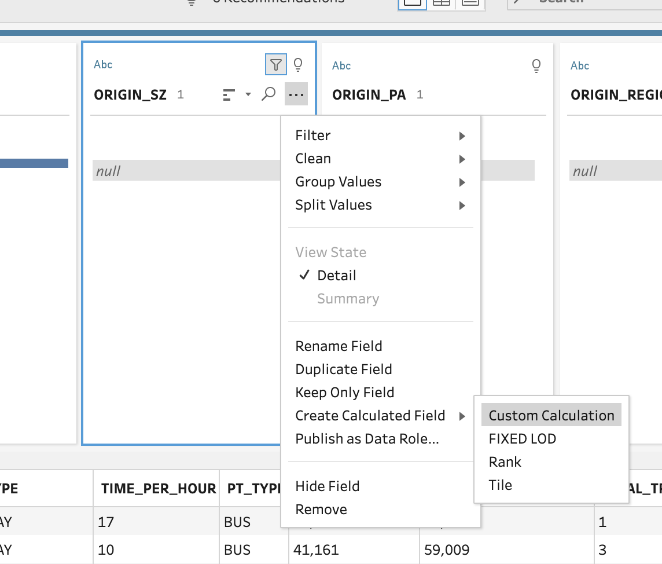Viewport: 662px width, 564px height.
Task: Click the three-dot more options button on ORIGIN_SZ
Action: (296, 94)
